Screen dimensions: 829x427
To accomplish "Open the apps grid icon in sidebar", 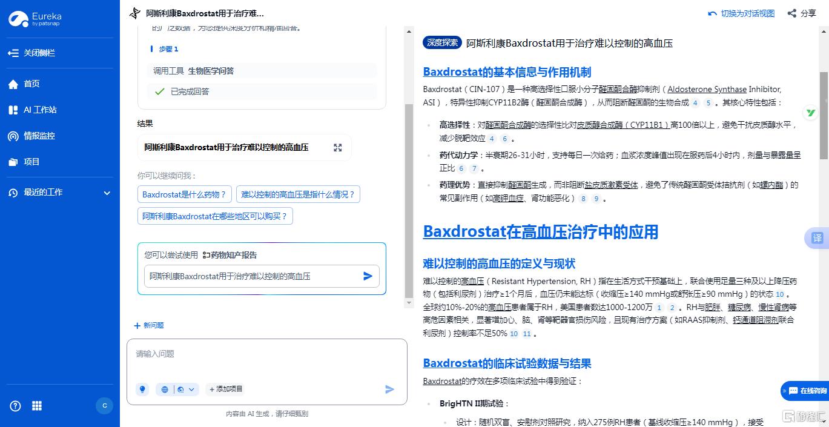I will pyautogui.click(x=36, y=406).
